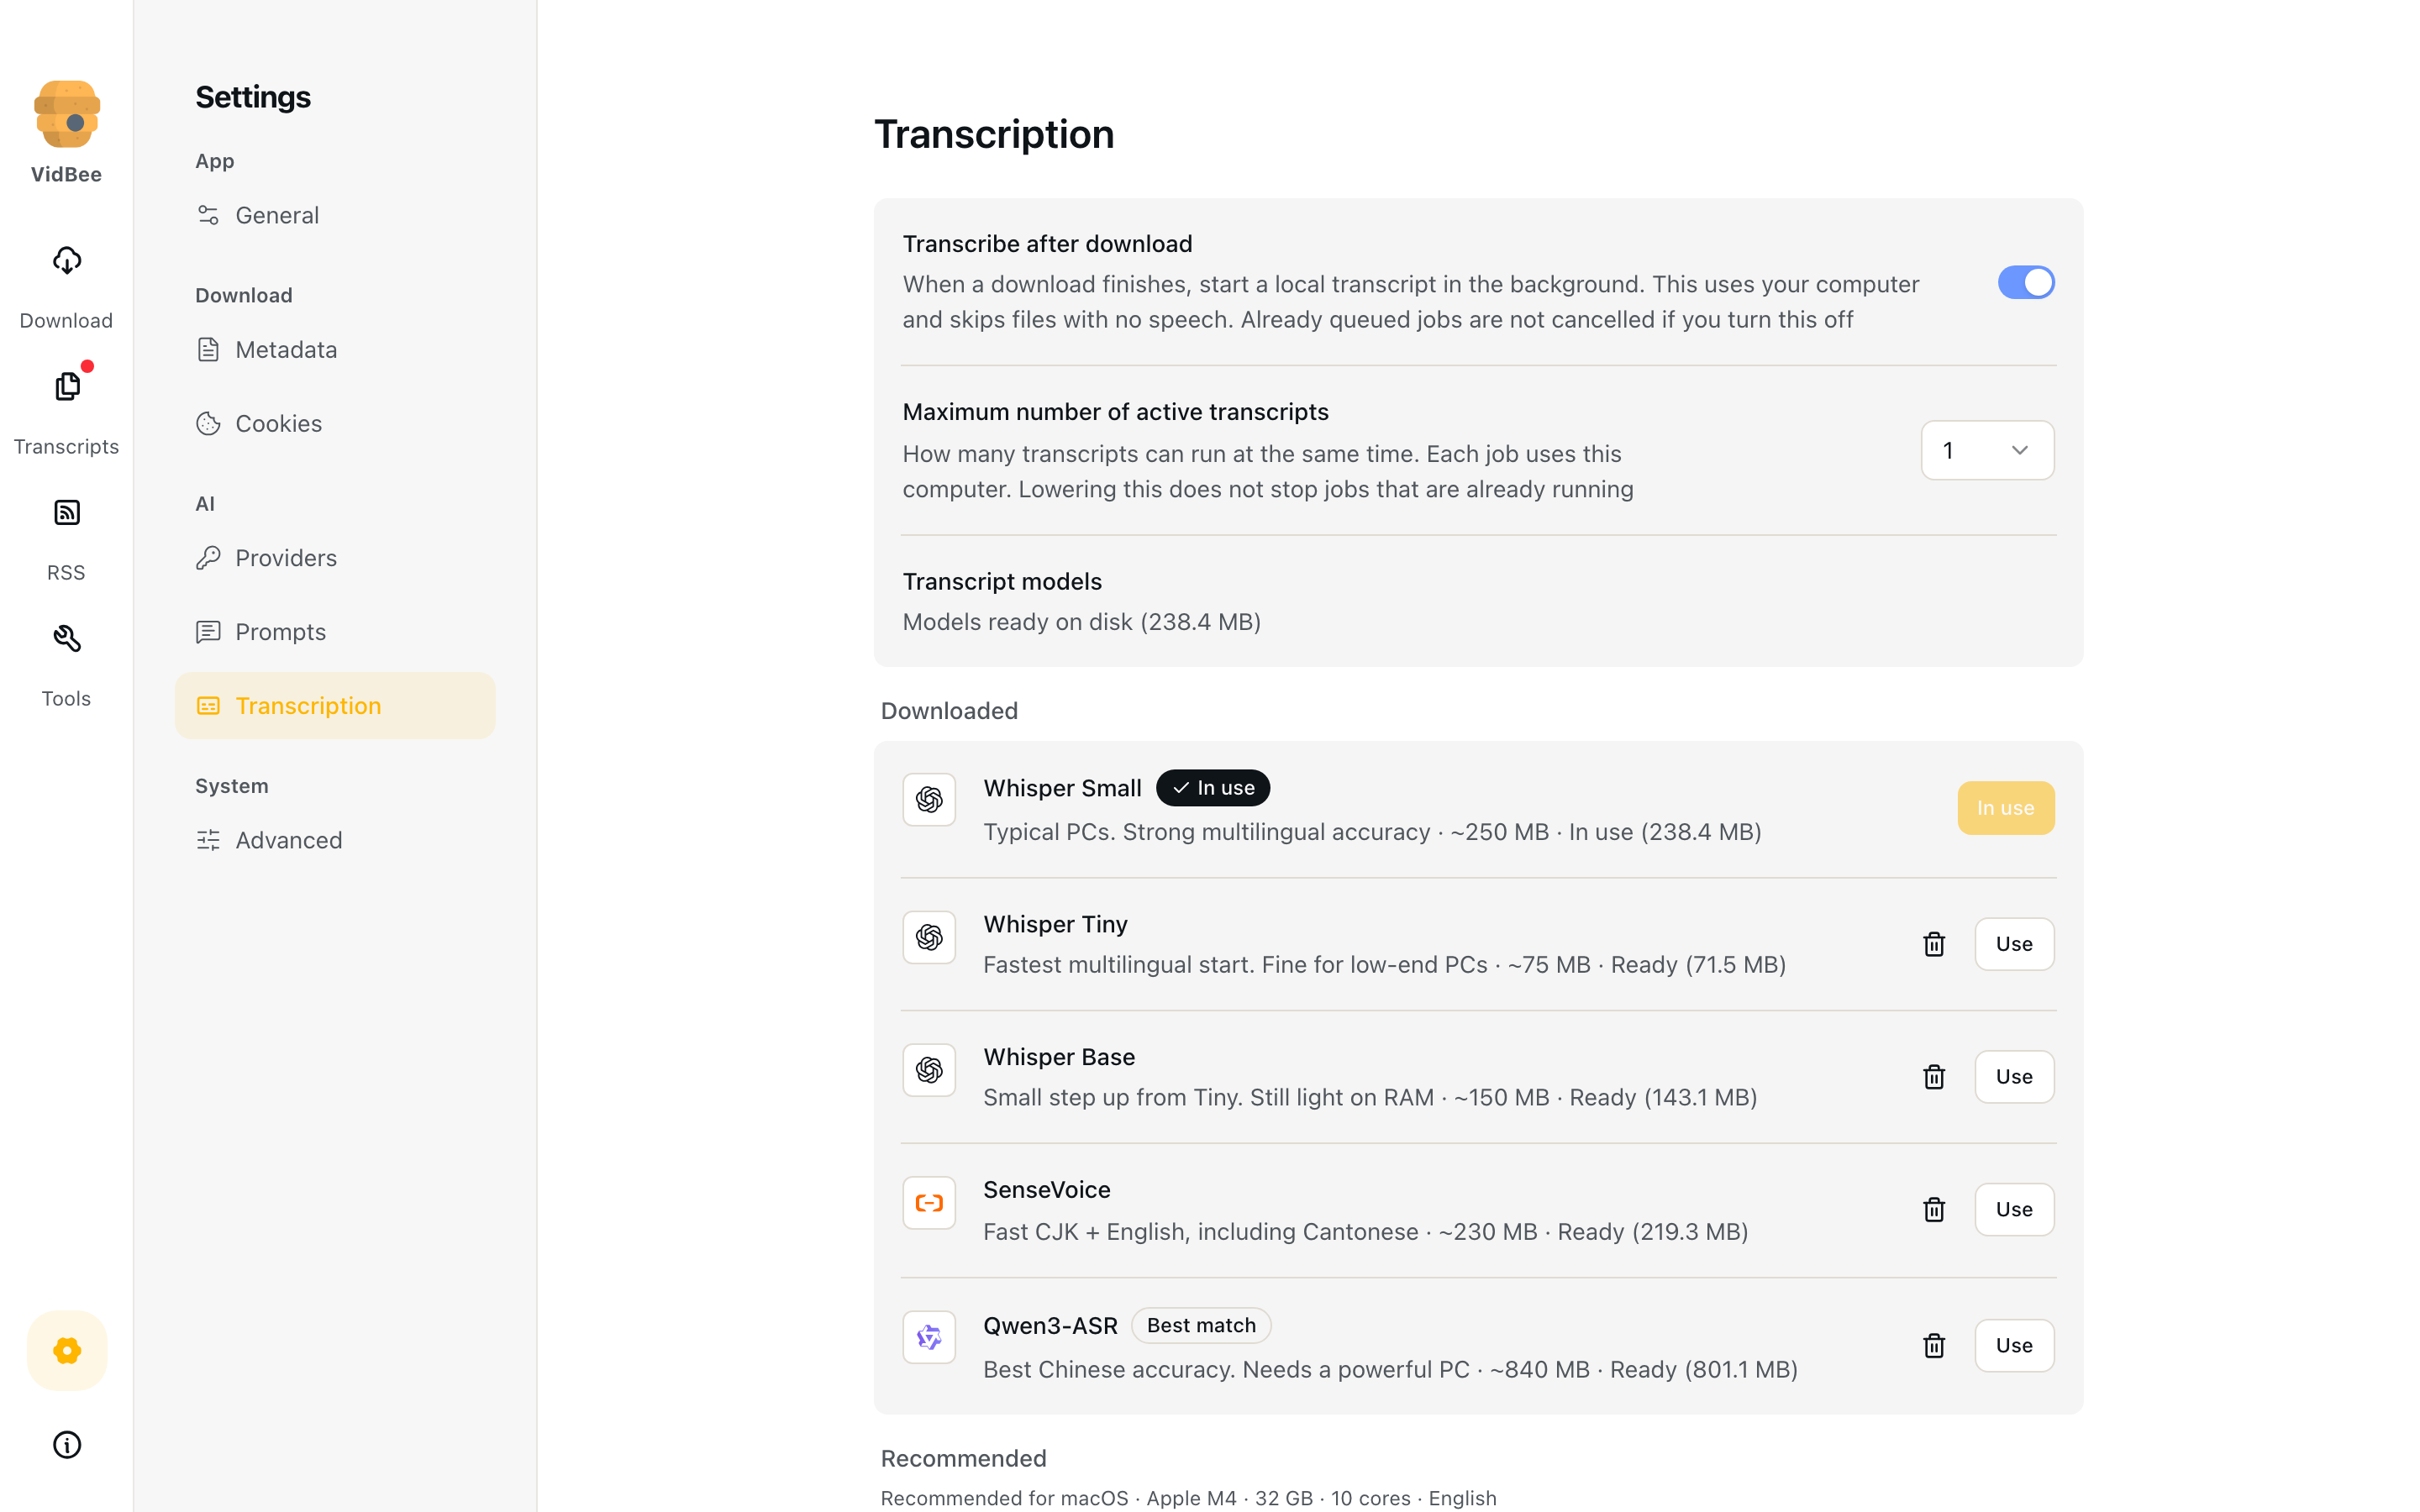This screenshot has width=2420, height=1512.
Task: Click the Whisper Small model name
Action: tap(1062, 788)
